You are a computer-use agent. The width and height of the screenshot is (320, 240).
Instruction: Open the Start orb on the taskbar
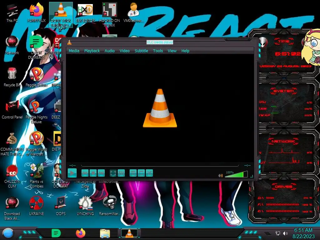(8, 233)
